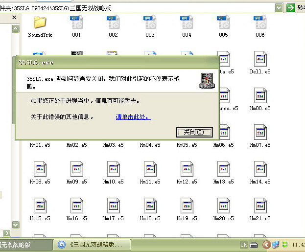Click the Hm06.e5 file name
Viewport: 305px width, 252px height.
point(224,145)
